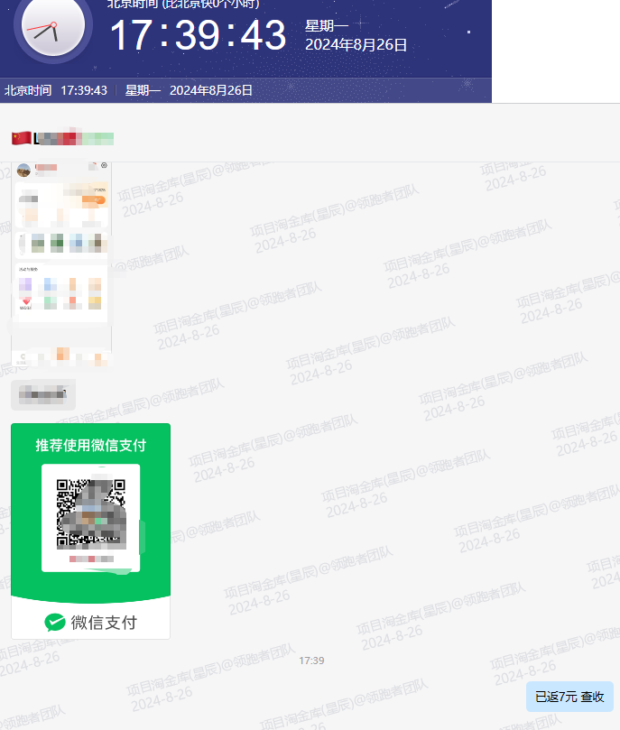Viewport: 620px width, 730px height.
Task: Click the large "星期一" weekday text
Action: 325,25
